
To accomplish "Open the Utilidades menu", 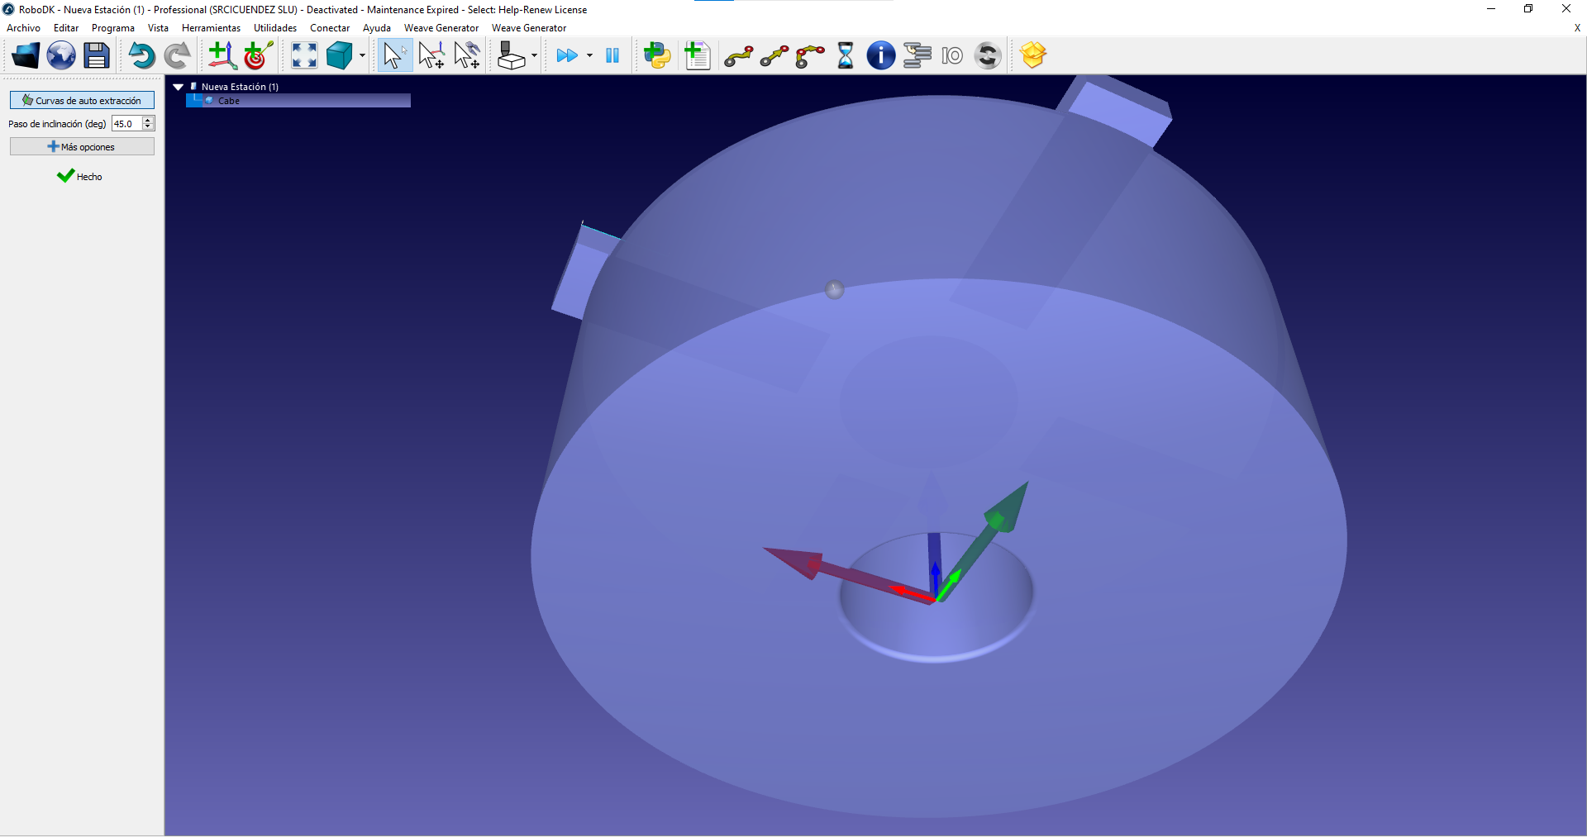I will [274, 28].
